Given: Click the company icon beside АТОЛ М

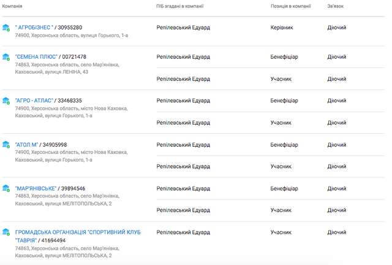Looking at the screenshot, I should tap(6, 145).
